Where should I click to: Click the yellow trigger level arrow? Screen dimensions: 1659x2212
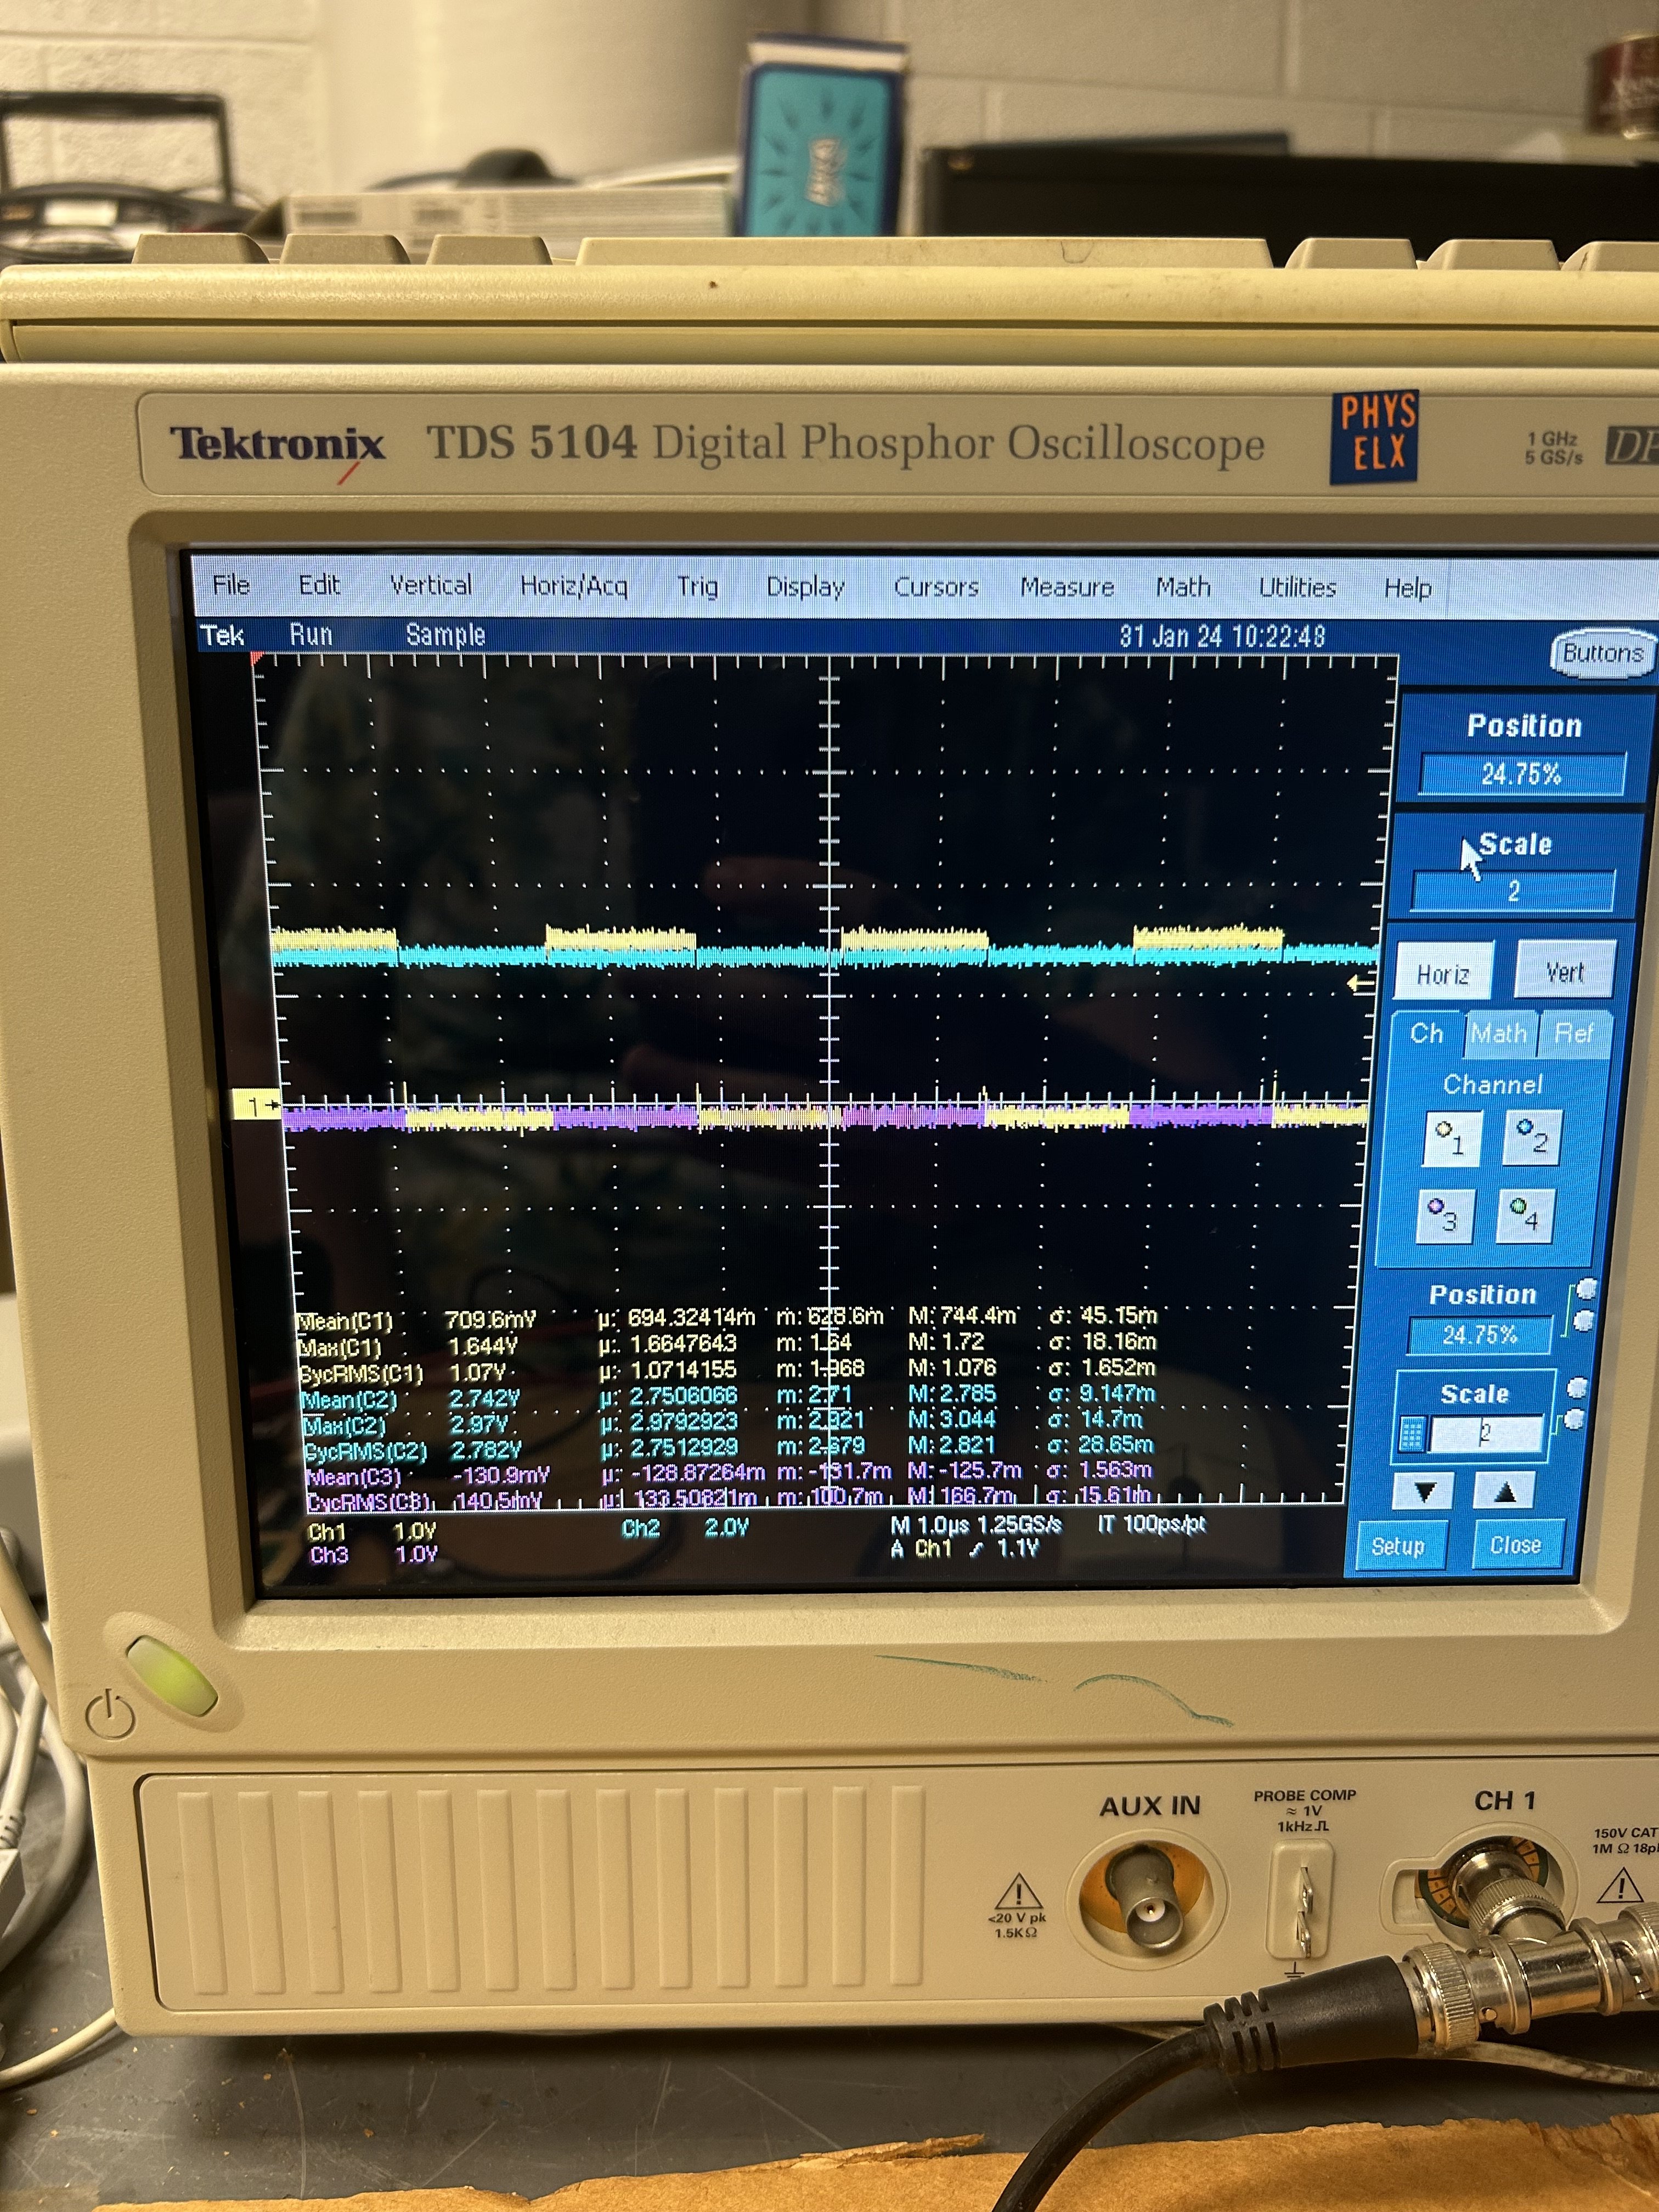1361,984
